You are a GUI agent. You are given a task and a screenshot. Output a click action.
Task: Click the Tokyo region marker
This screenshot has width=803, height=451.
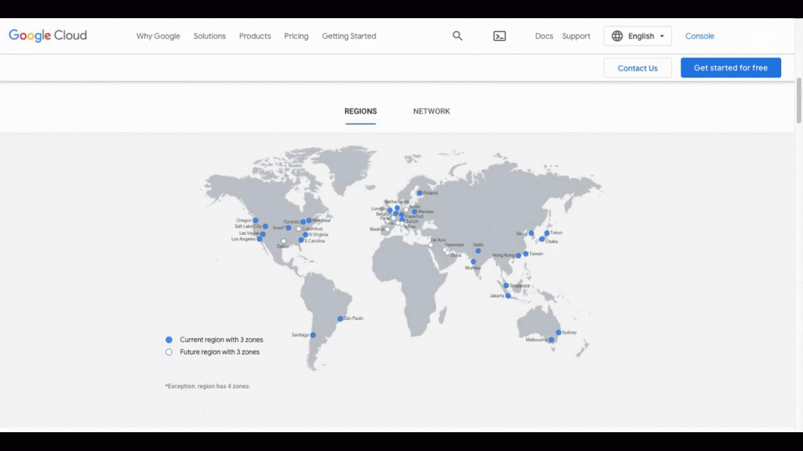point(547,233)
